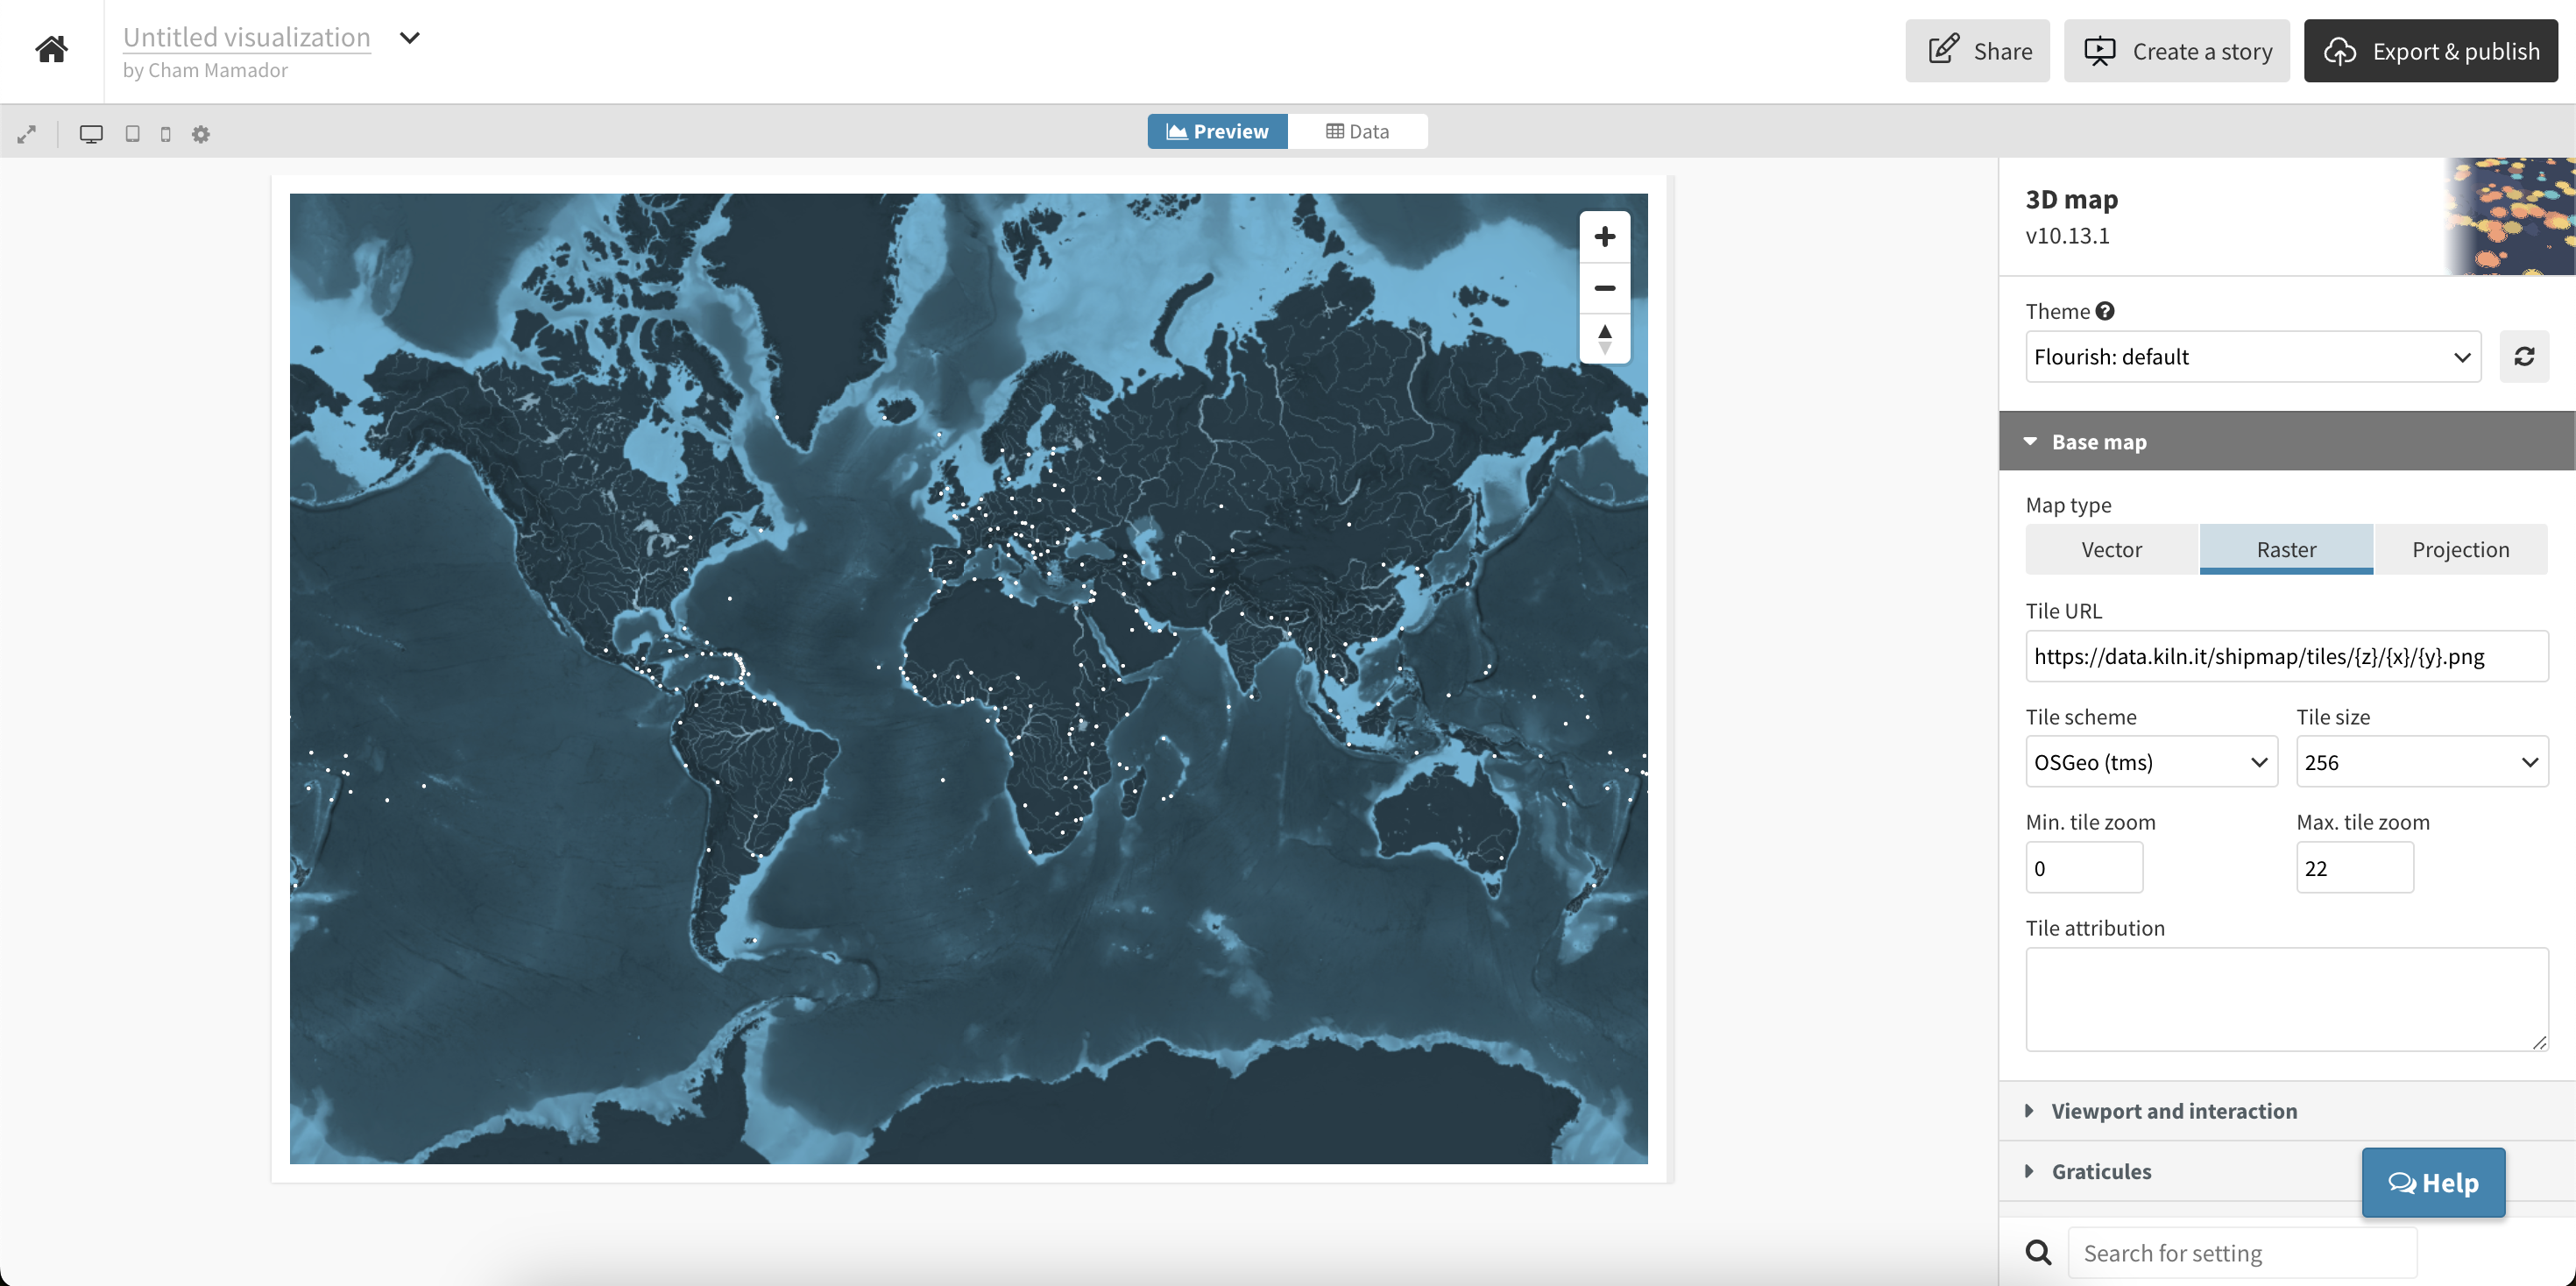Switch to the Data tab
Viewport: 2576px width, 1286px height.
pos(1357,131)
